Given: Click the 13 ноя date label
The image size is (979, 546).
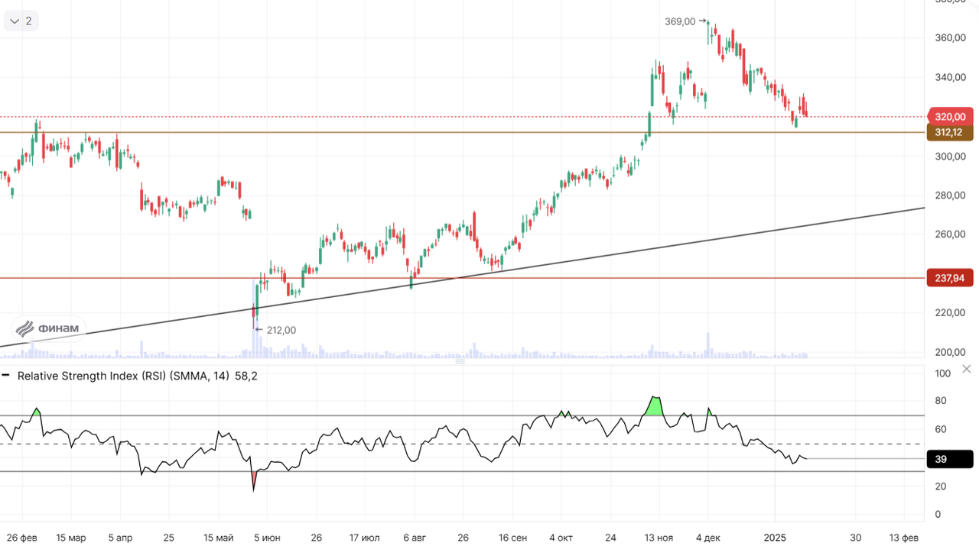Looking at the screenshot, I should [x=659, y=538].
